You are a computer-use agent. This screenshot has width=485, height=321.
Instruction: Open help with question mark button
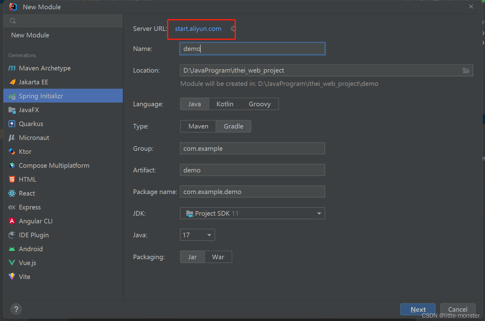click(x=16, y=309)
